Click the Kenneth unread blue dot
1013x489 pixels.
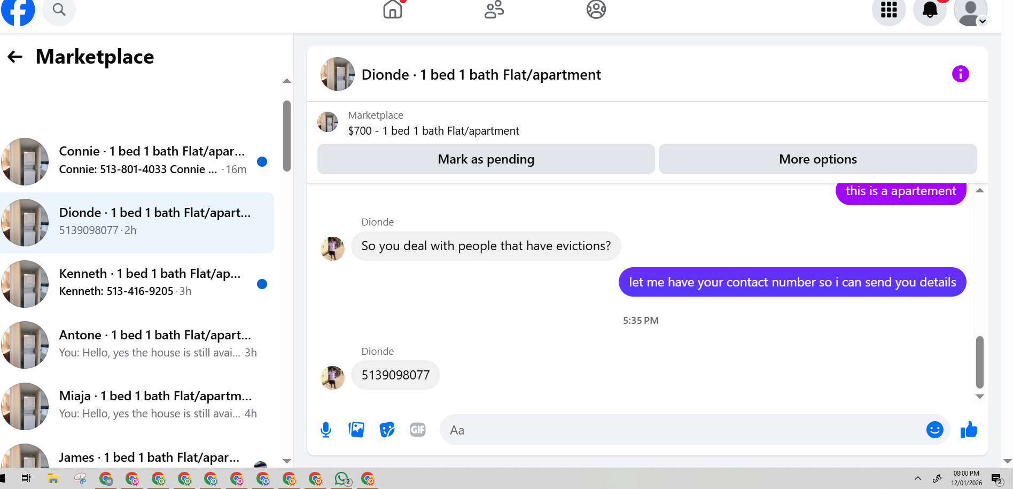[x=262, y=284]
